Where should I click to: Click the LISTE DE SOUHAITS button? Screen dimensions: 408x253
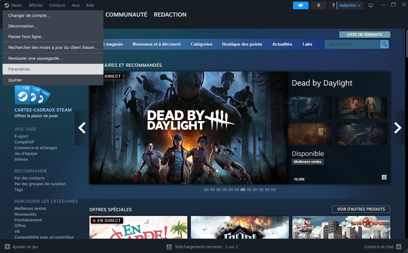click(365, 34)
